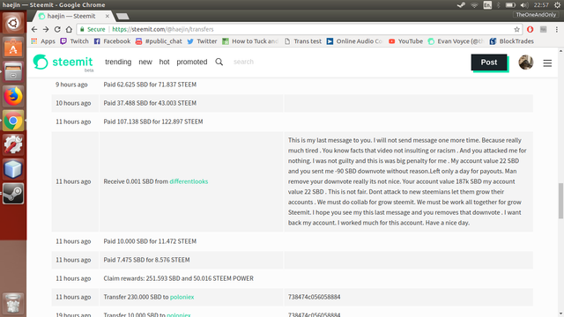This screenshot has width=564, height=317.
Task: Open the Trash in dock
Action: pos(13,303)
